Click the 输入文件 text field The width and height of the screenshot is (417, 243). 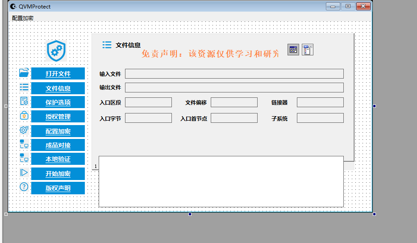[234, 74]
